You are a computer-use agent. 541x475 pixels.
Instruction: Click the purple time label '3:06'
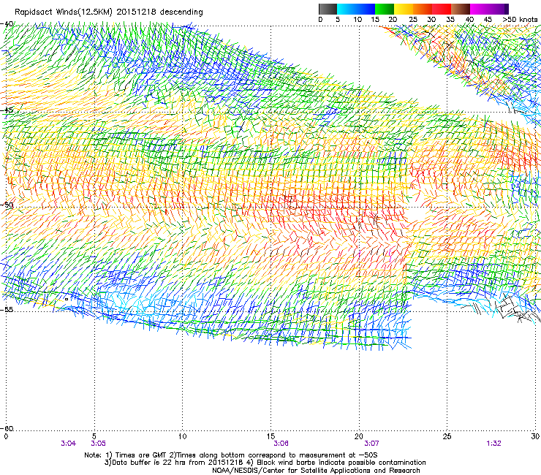point(281,444)
